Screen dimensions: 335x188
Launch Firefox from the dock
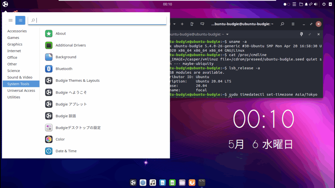coord(192,183)
